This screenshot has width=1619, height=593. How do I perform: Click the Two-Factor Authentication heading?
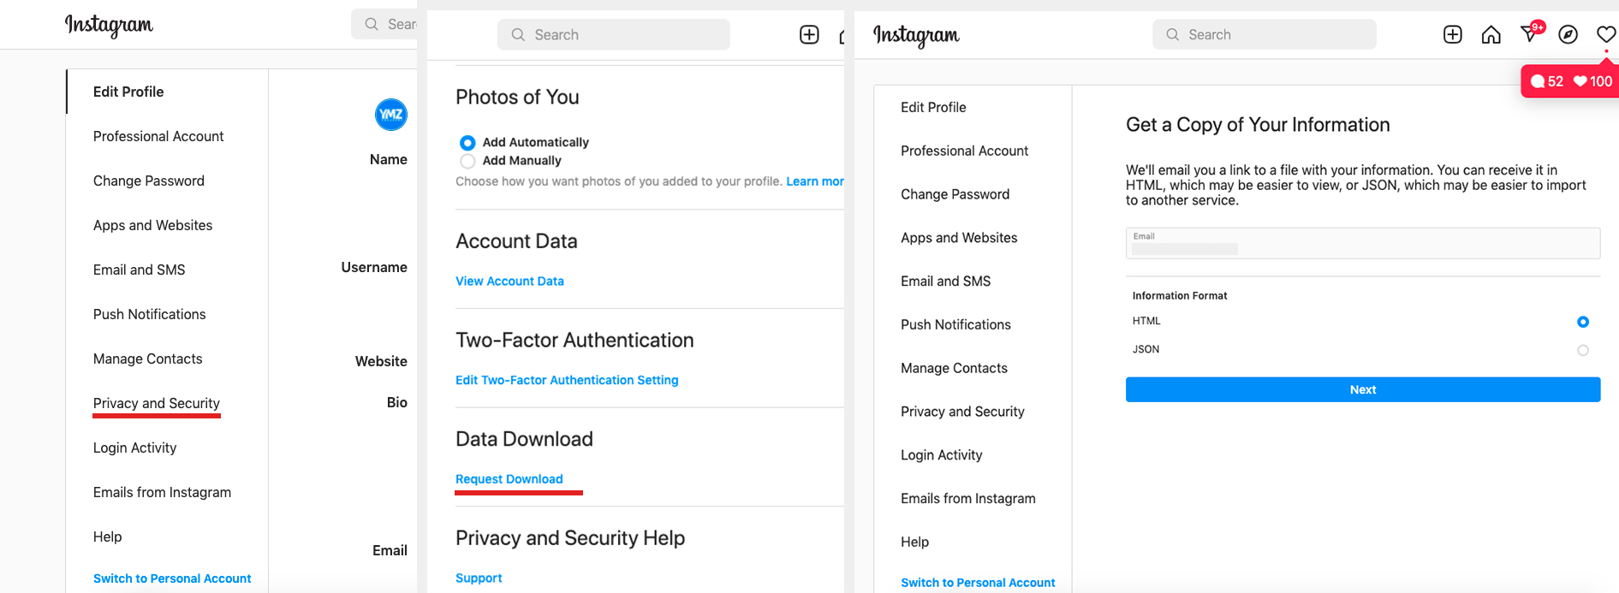pyautogui.click(x=574, y=340)
